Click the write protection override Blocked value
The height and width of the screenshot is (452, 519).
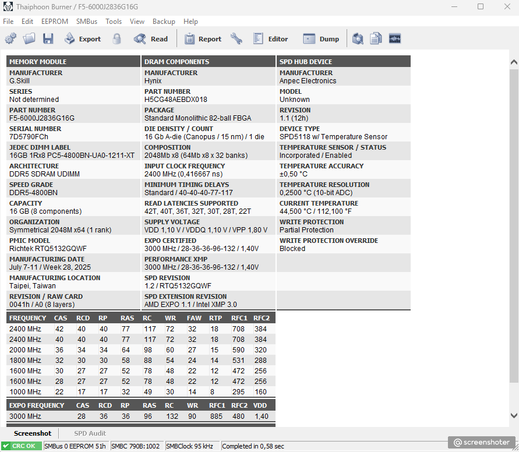[x=292, y=249]
